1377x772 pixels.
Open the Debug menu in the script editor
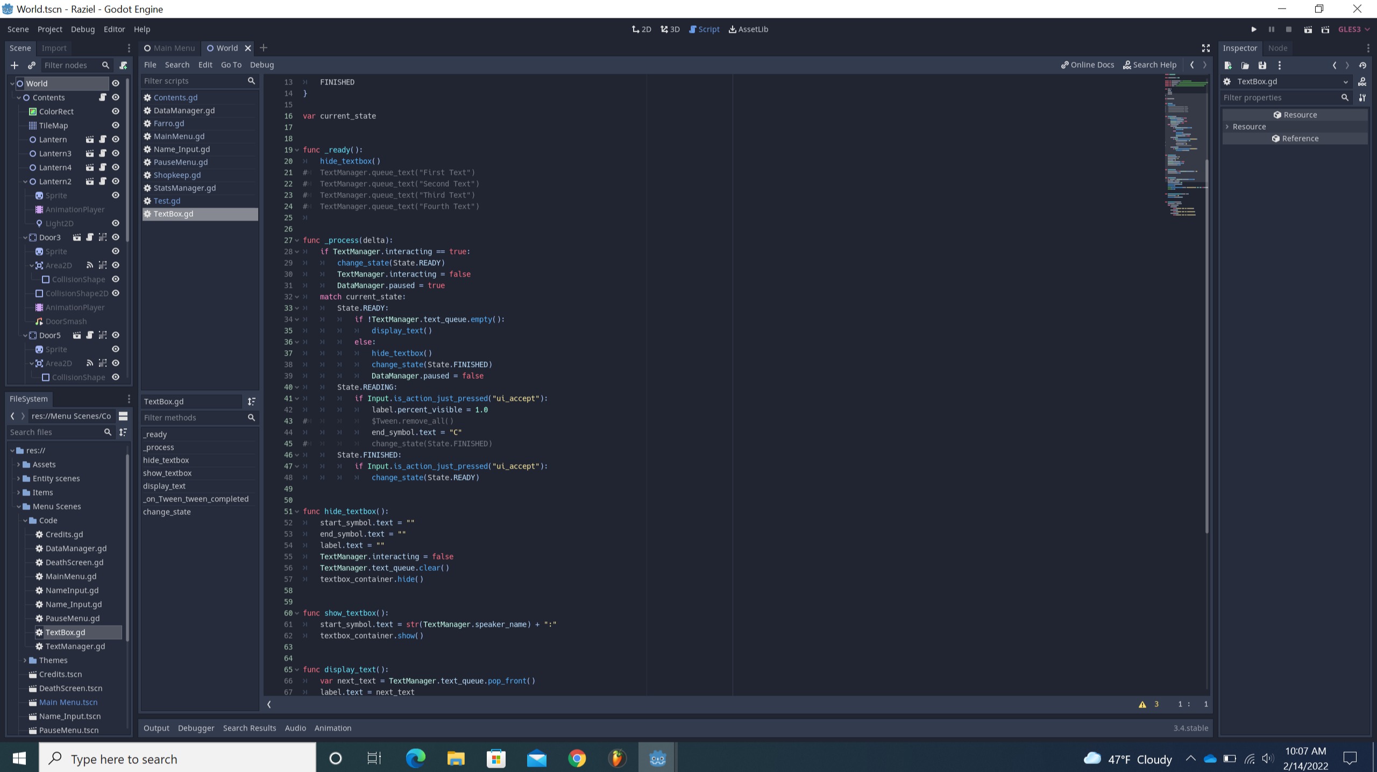click(261, 65)
